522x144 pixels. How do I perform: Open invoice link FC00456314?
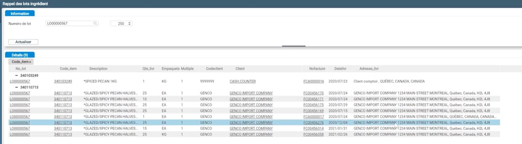point(314,128)
